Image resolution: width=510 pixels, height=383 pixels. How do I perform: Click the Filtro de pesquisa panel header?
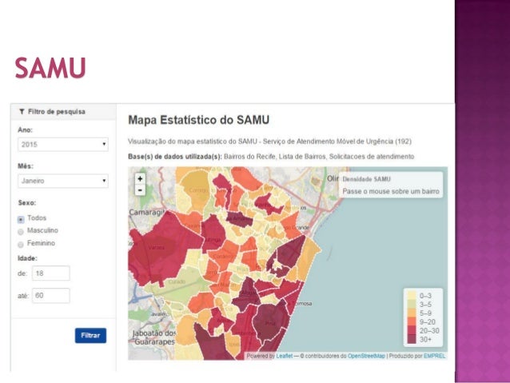(x=63, y=112)
